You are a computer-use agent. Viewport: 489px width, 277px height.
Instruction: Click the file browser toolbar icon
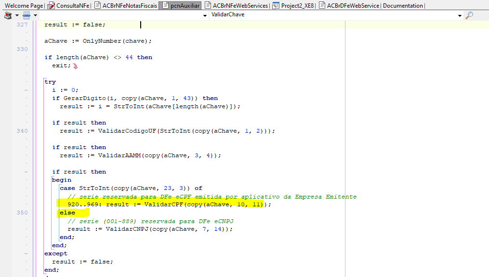click(8, 15)
